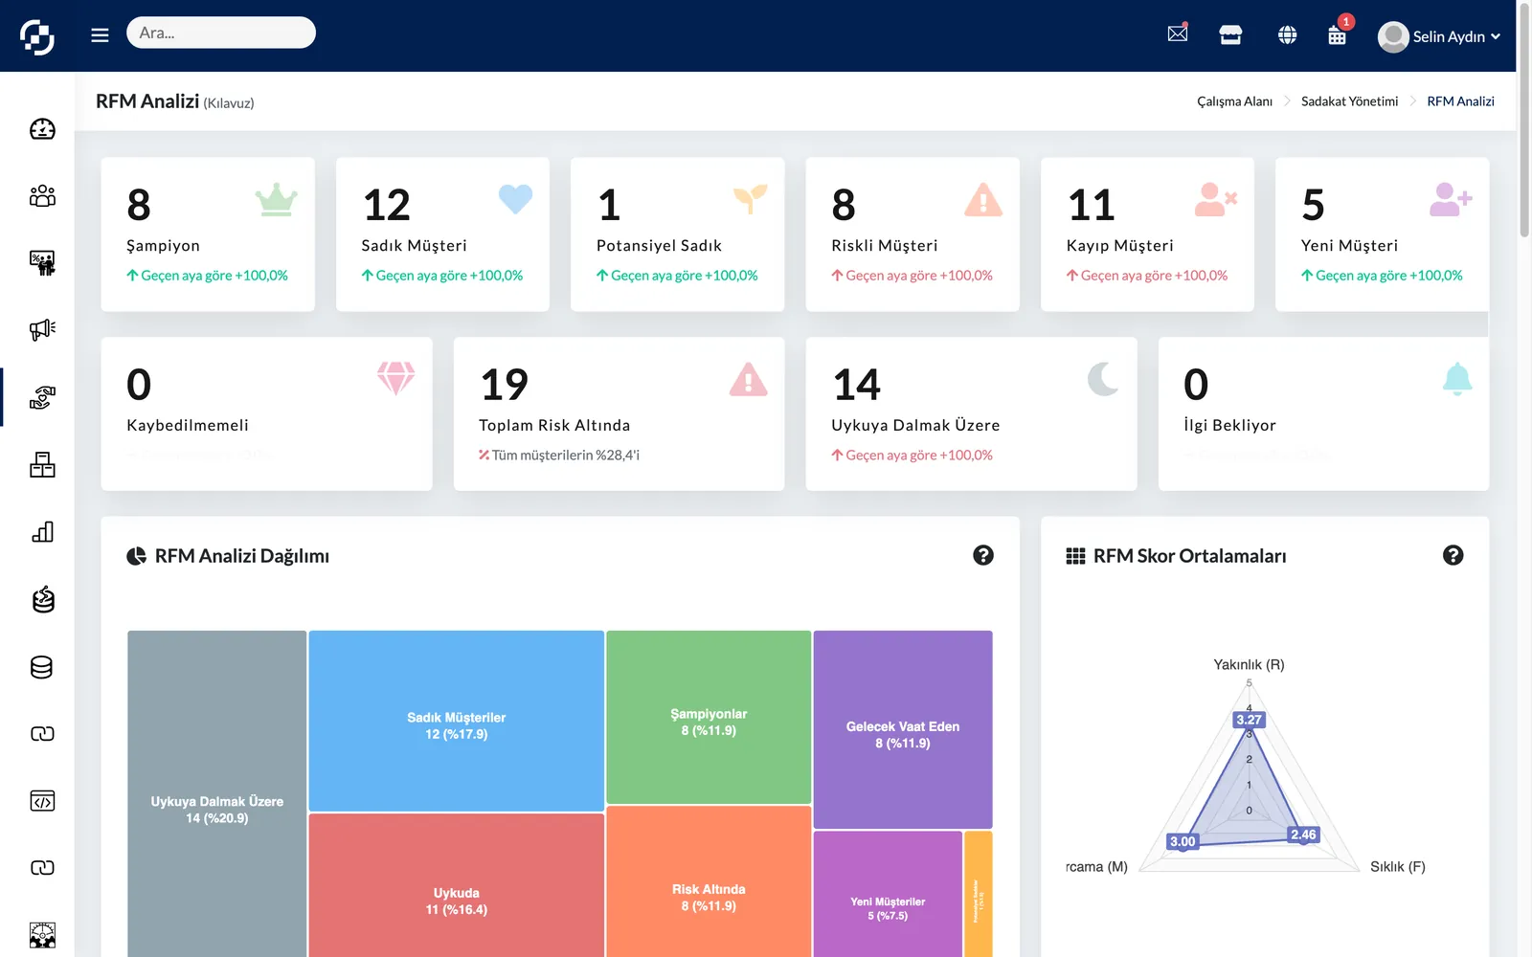
Task: Open the money bag sidebar icon
Action: [42, 600]
